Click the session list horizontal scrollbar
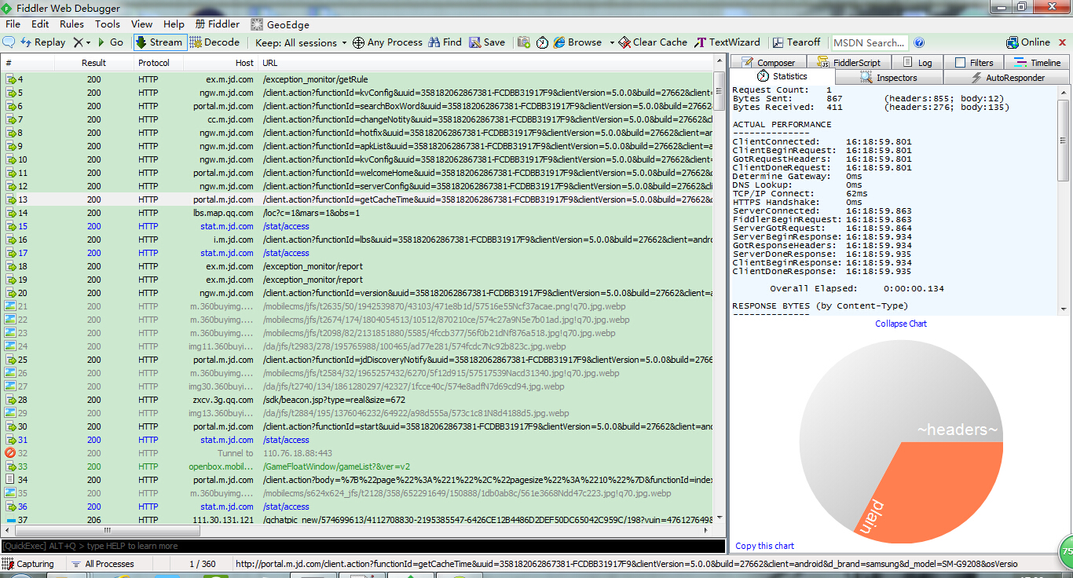 [x=357, y=530]
